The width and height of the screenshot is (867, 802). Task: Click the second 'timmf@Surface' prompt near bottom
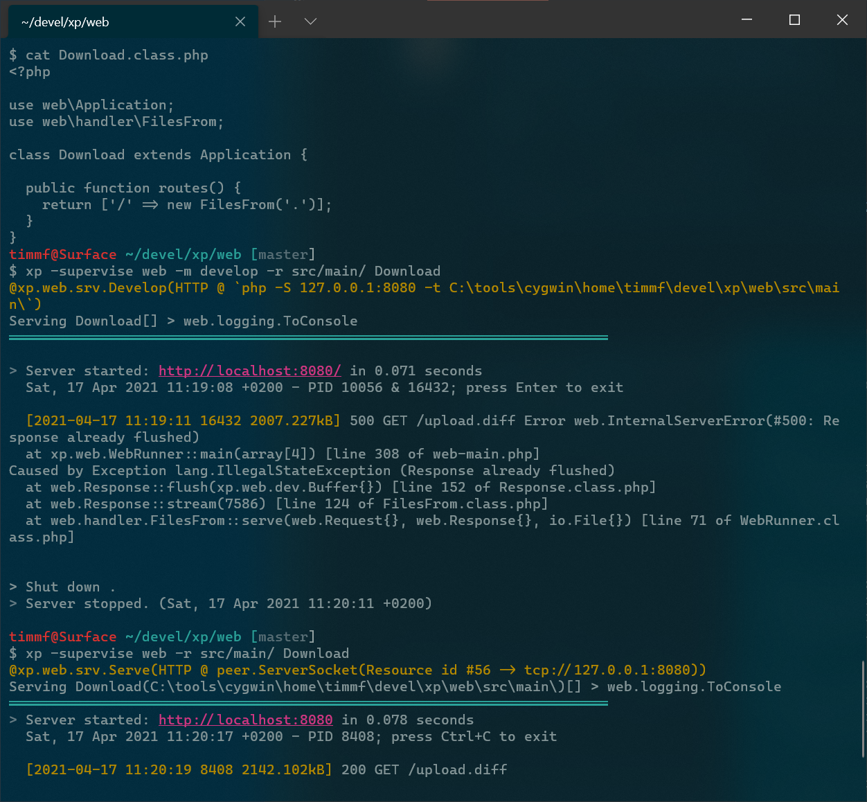click(x=63, y=636)
